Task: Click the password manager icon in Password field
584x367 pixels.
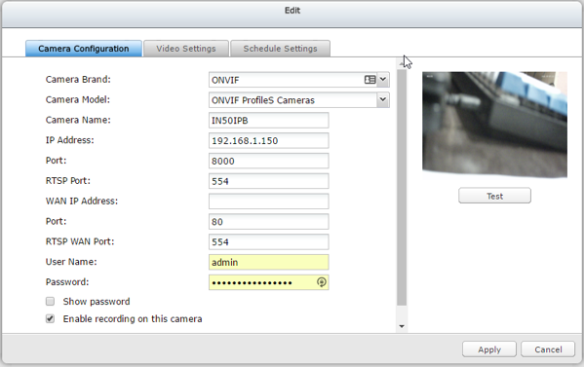Action: [322, 282]
